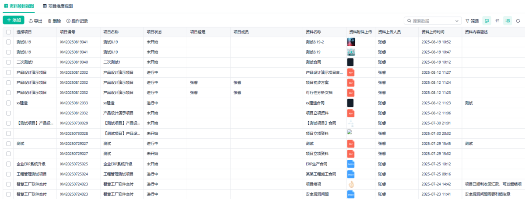Click the refresh icon in the toolbar

(518, 21)
